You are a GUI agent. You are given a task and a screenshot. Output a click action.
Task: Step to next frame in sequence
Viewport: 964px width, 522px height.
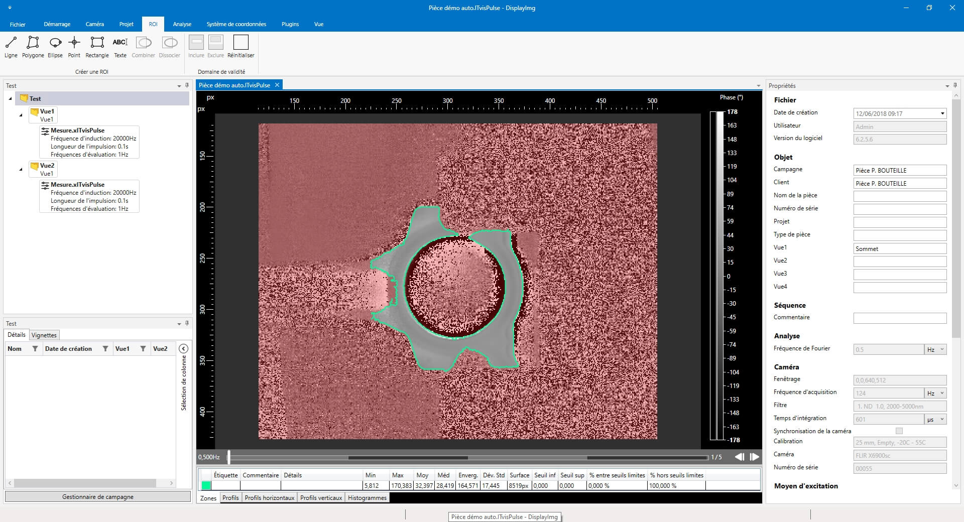click(x=754, y=457)
